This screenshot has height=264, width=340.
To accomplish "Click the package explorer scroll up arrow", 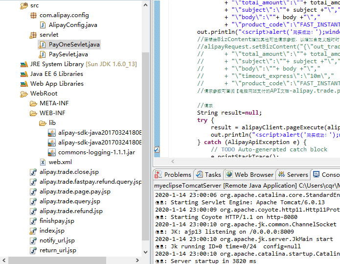I will (x=146, y=5).
